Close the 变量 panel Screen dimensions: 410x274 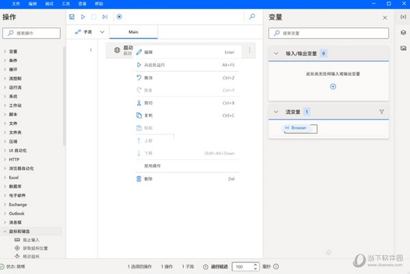[x=385, y=18]
